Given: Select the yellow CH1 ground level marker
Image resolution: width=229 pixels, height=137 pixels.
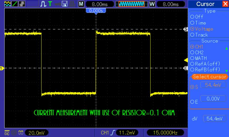Looking at the screenshot, I should click(x=2, y=68).
